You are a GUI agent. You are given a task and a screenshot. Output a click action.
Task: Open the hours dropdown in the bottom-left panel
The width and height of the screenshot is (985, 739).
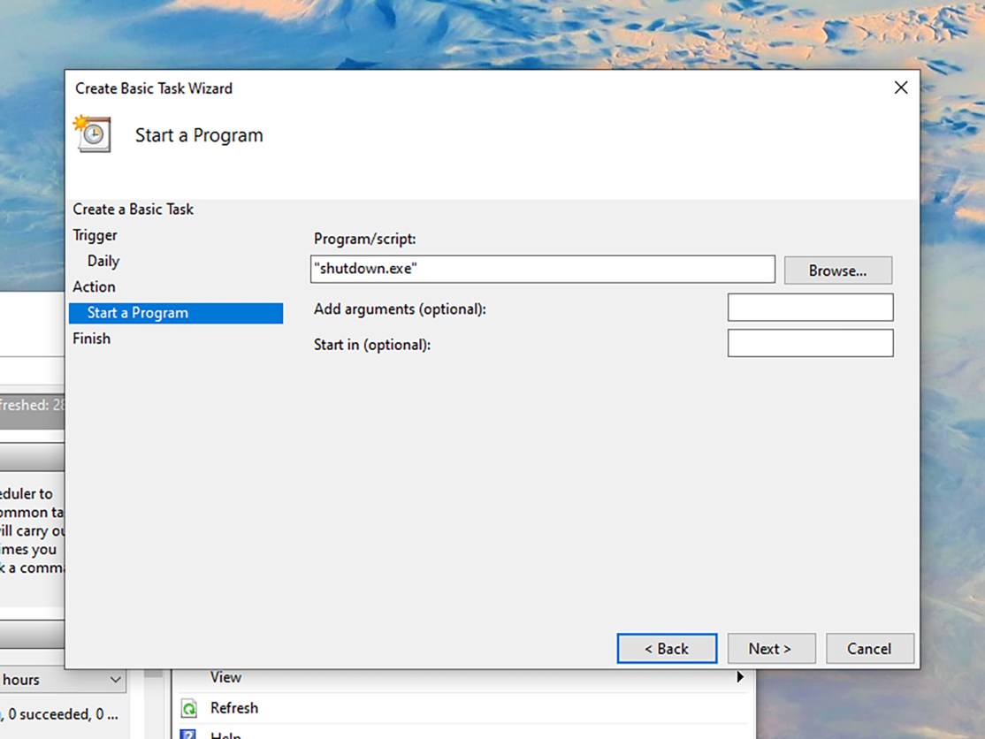point(114,679)
